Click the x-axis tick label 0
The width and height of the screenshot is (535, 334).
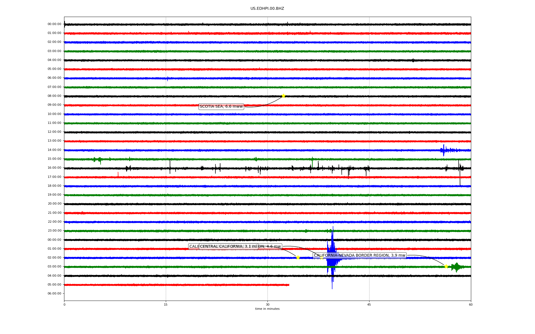click(64, 305)
